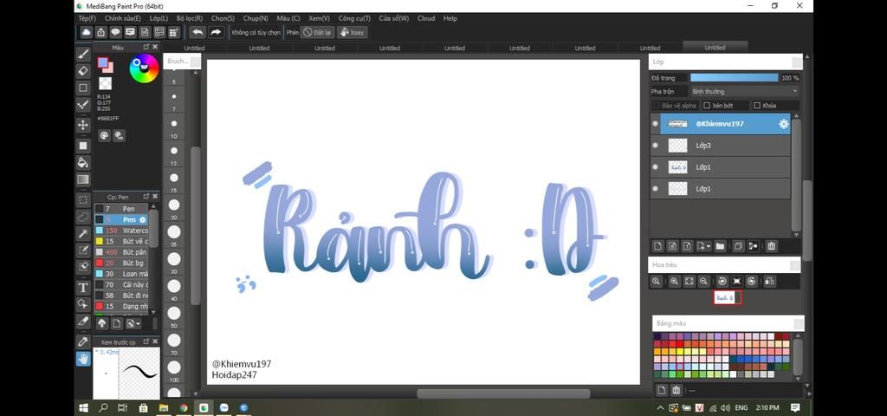Select the rectangular Selection tool
Image resolution: width=887 pixels, height=416 pixels.
83,200
